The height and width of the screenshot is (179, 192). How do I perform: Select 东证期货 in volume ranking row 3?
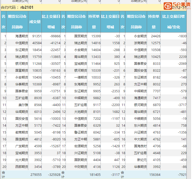22,50
